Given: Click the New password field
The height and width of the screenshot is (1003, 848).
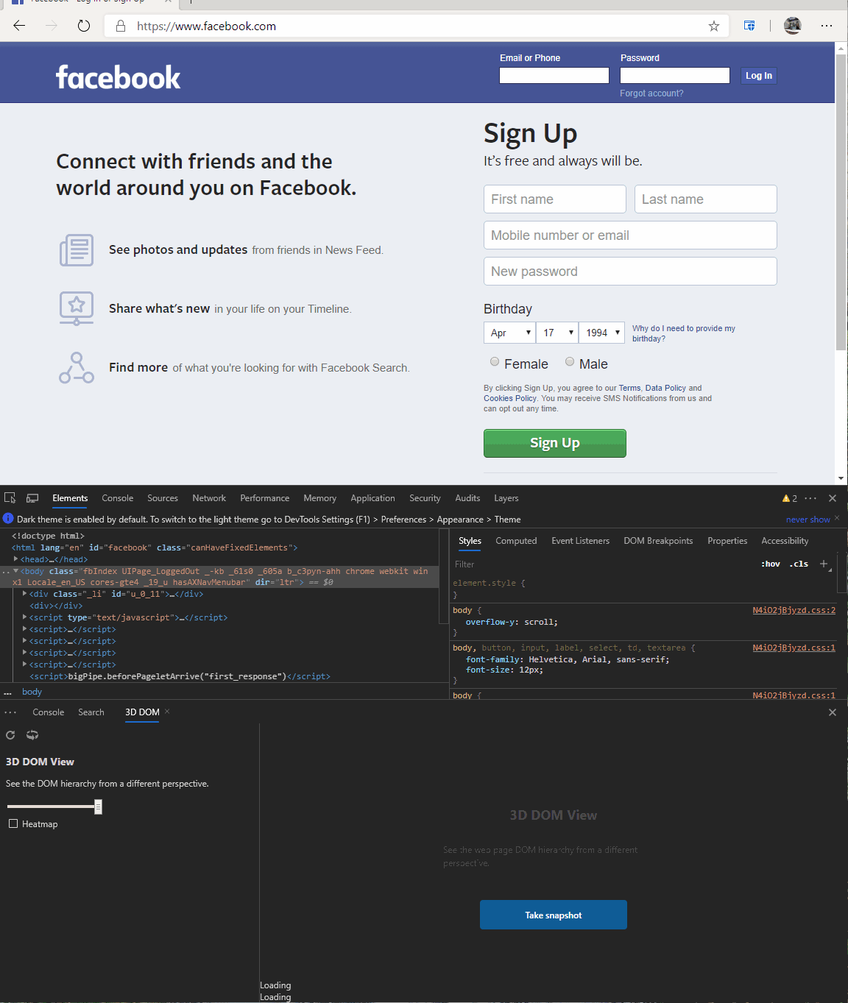Looking at the screenshot, I should [x=630, y=272].
